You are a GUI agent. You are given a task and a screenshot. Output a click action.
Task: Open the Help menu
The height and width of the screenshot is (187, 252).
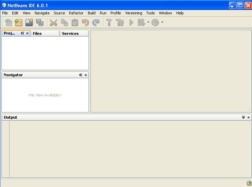[180, 13]
